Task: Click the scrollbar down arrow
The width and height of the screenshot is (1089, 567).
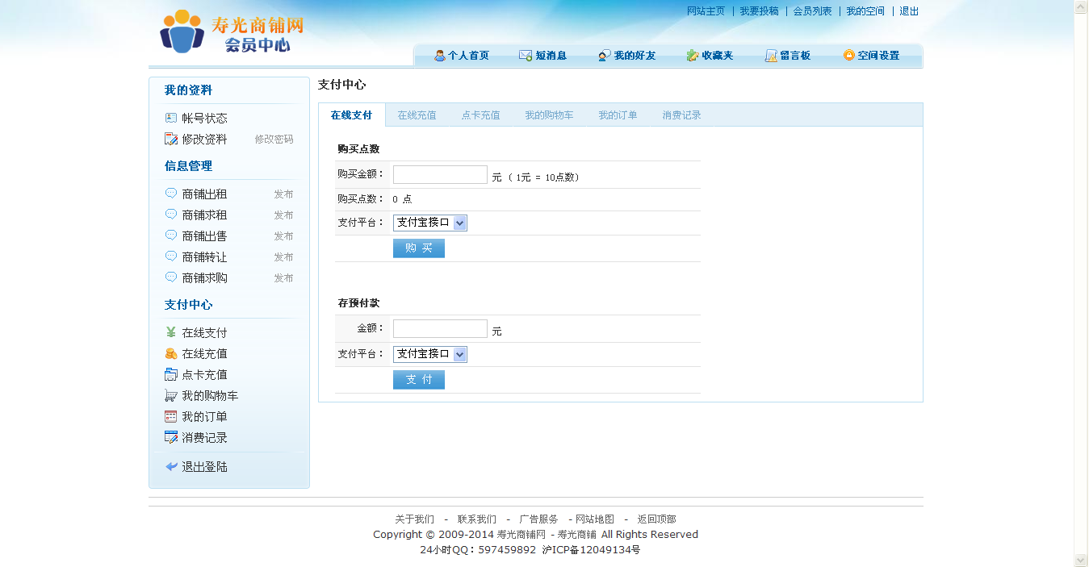Action: coord(1081,560)
